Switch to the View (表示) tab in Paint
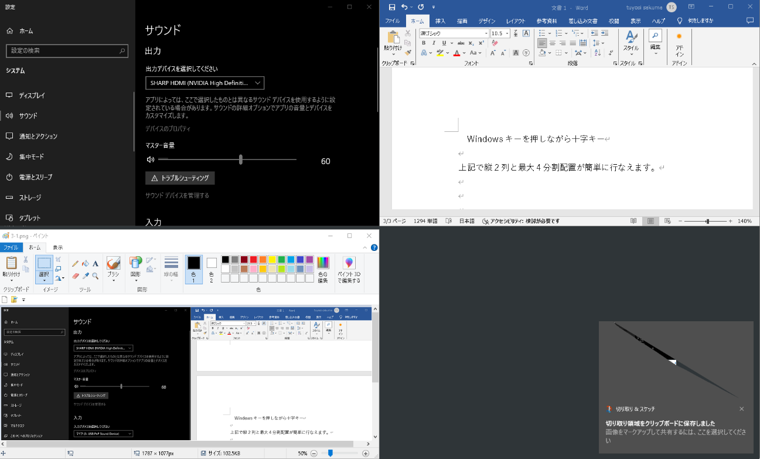The width and height of the screenshot is (760, 459). pos(58,247)
